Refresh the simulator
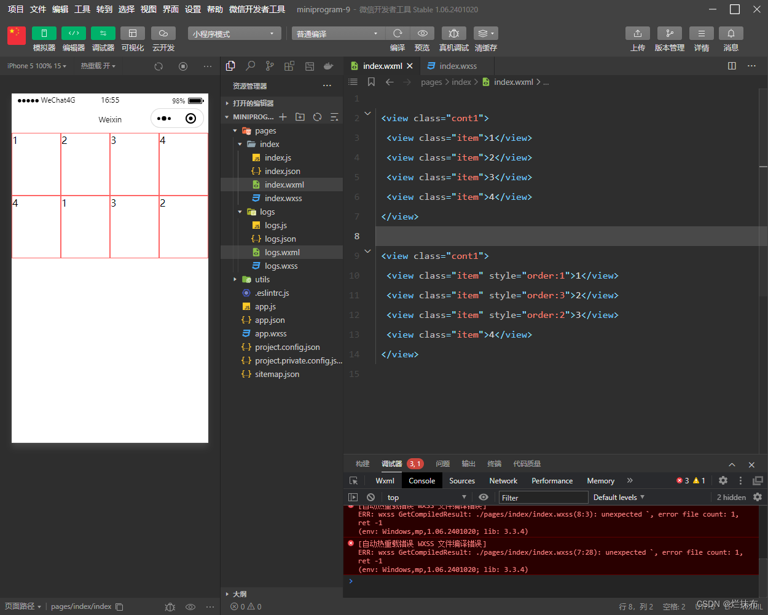 tap(159, 66)
